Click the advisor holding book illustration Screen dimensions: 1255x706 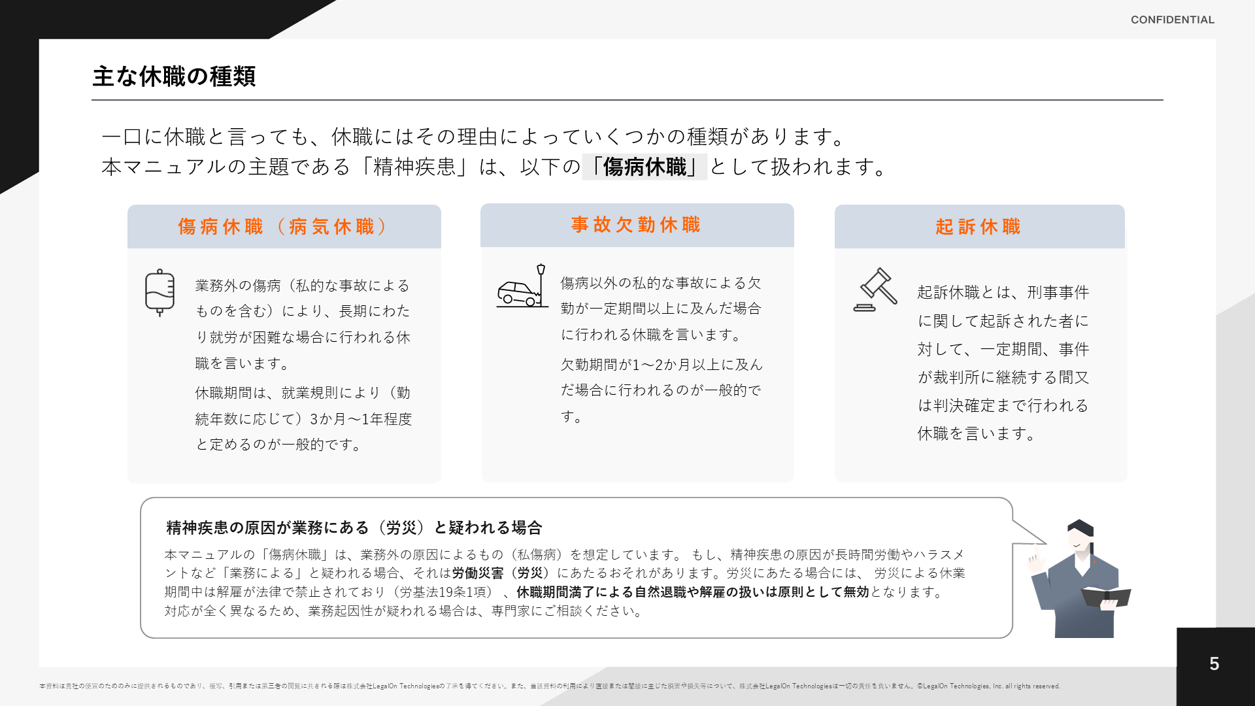(1080, 580)
